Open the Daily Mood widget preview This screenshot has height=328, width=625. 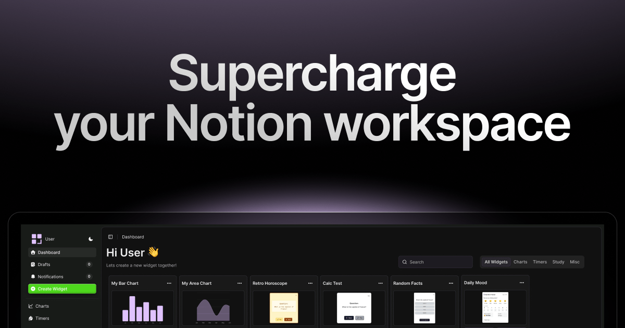pyautogui.click(x=495, y=308)
